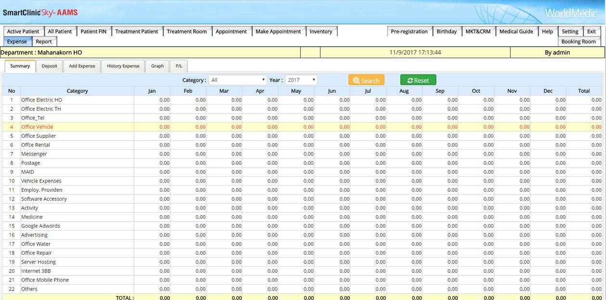Click the SmartClinicSky AAMS logo

[40, 13]
